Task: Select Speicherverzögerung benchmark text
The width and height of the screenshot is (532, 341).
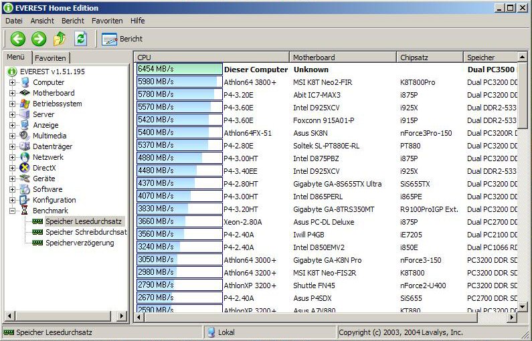Action: tap(80, 243)
